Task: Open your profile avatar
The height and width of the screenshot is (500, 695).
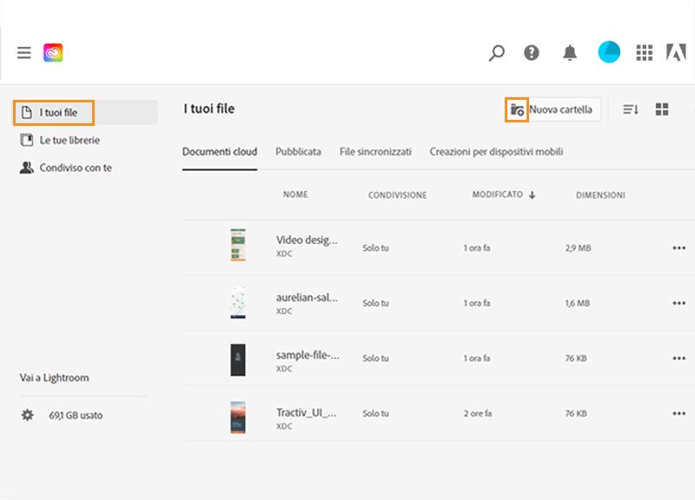Action: [608, 52]
